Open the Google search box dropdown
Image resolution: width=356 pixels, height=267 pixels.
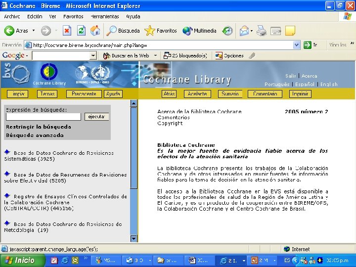pos(93,55)
